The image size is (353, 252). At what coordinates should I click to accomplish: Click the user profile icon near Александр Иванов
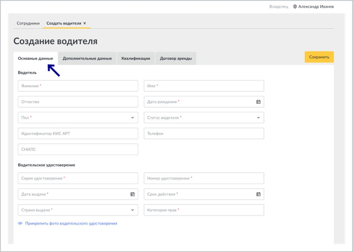click(x=295, y=7)
